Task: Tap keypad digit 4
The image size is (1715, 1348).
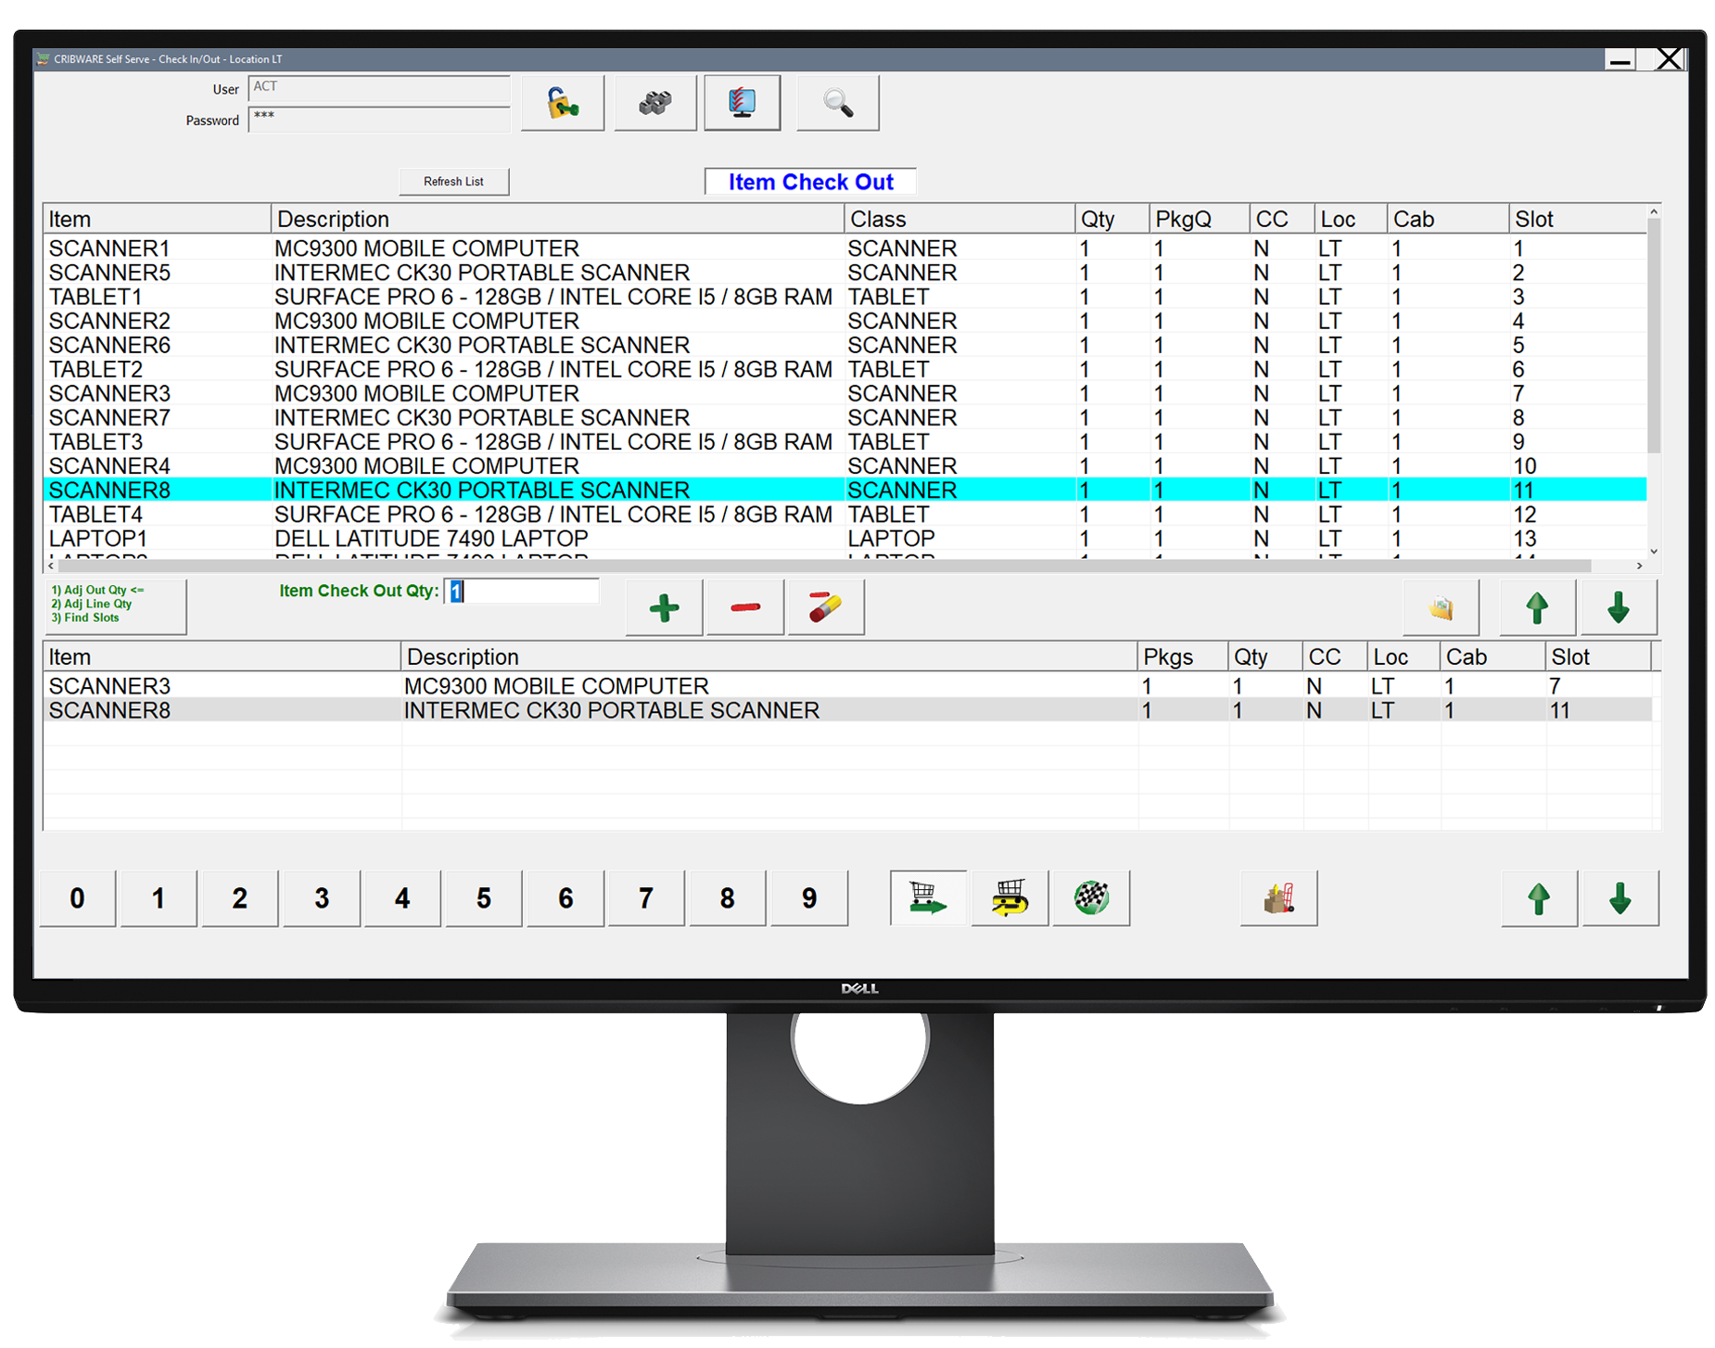Action: pyautogui.click(x=402, y=897)
